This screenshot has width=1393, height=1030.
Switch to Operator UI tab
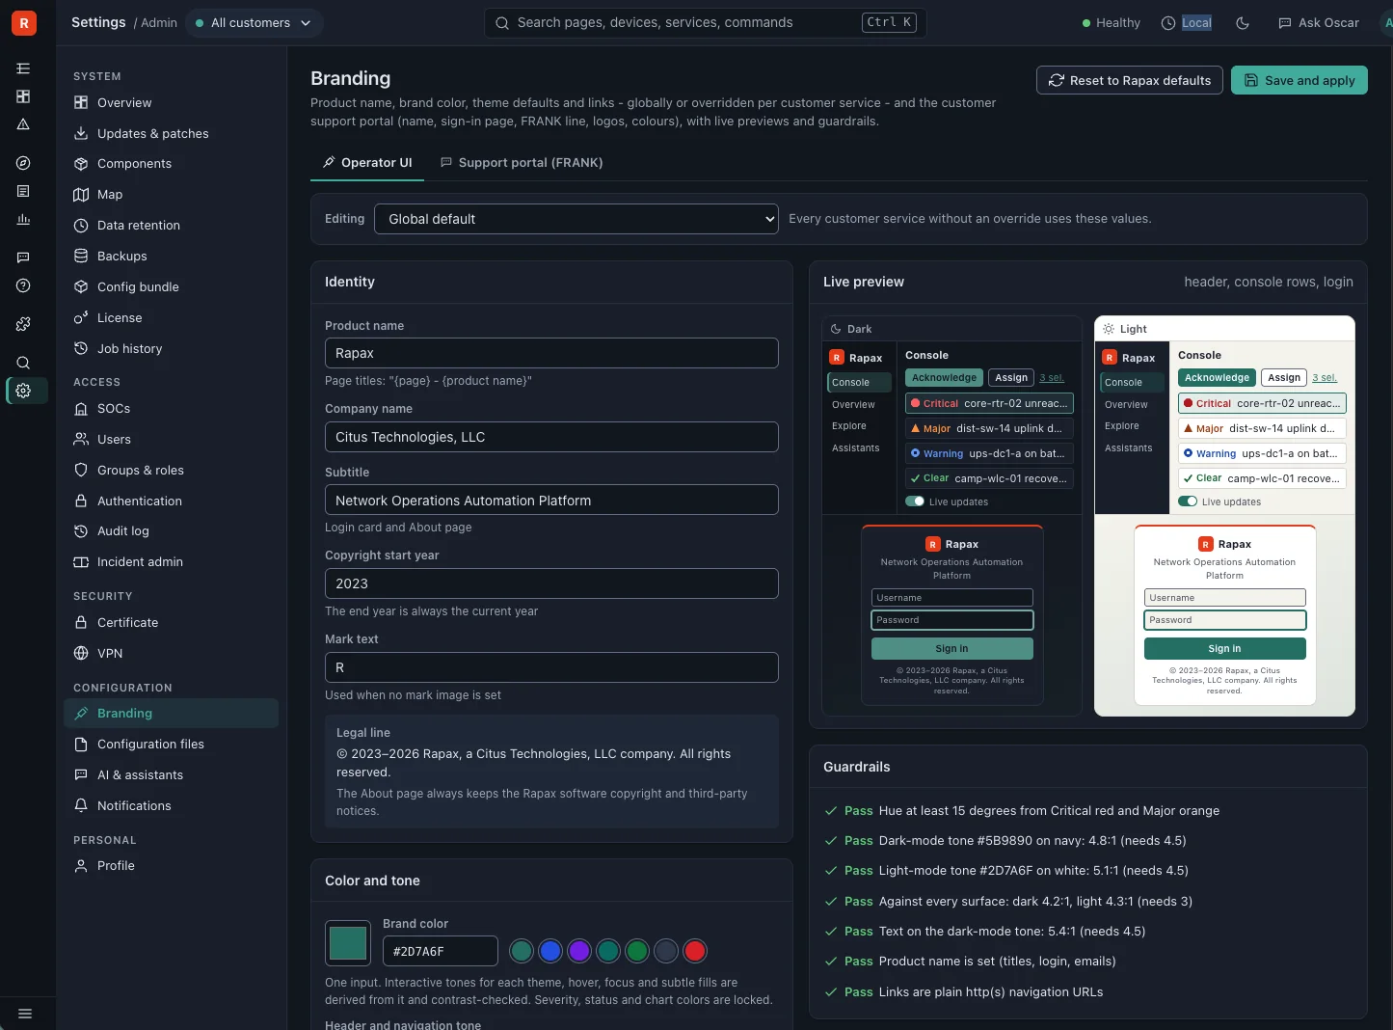pyautogui.click(x=367, y=163)
